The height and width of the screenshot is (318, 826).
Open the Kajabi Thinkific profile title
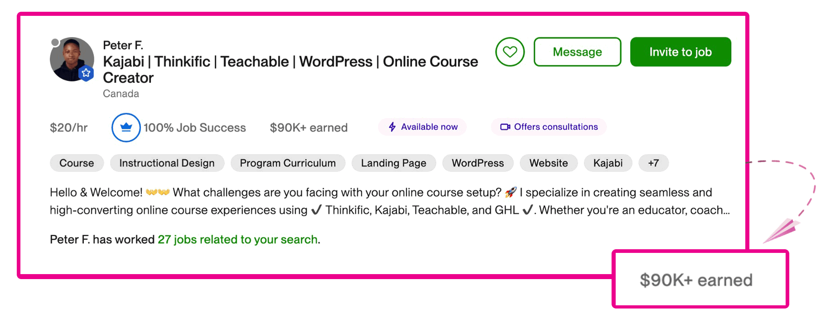(290, 70)
